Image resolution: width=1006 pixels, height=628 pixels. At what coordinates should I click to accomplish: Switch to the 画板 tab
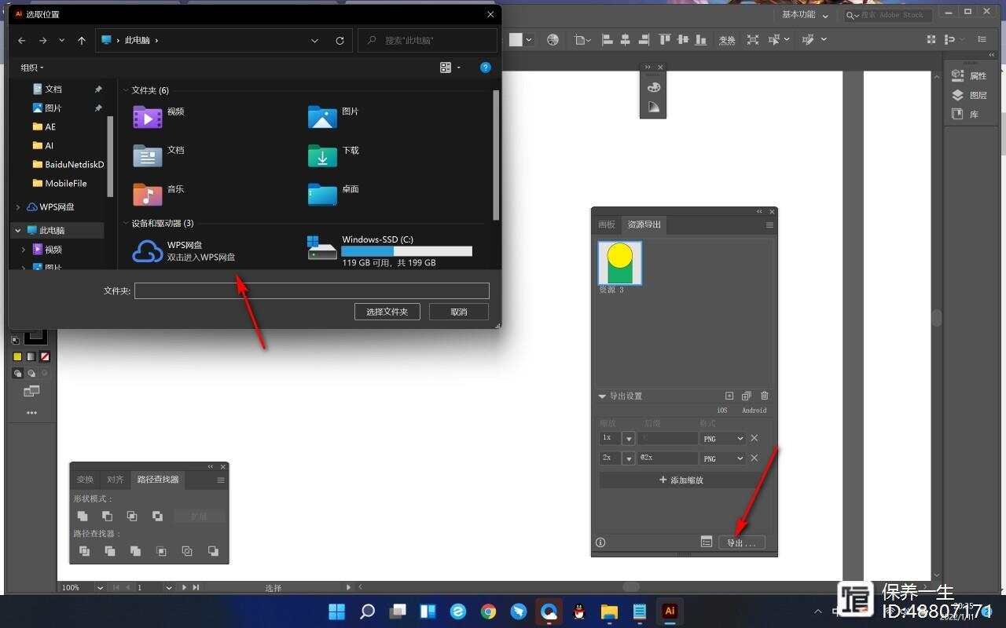[x=607, y=225]
